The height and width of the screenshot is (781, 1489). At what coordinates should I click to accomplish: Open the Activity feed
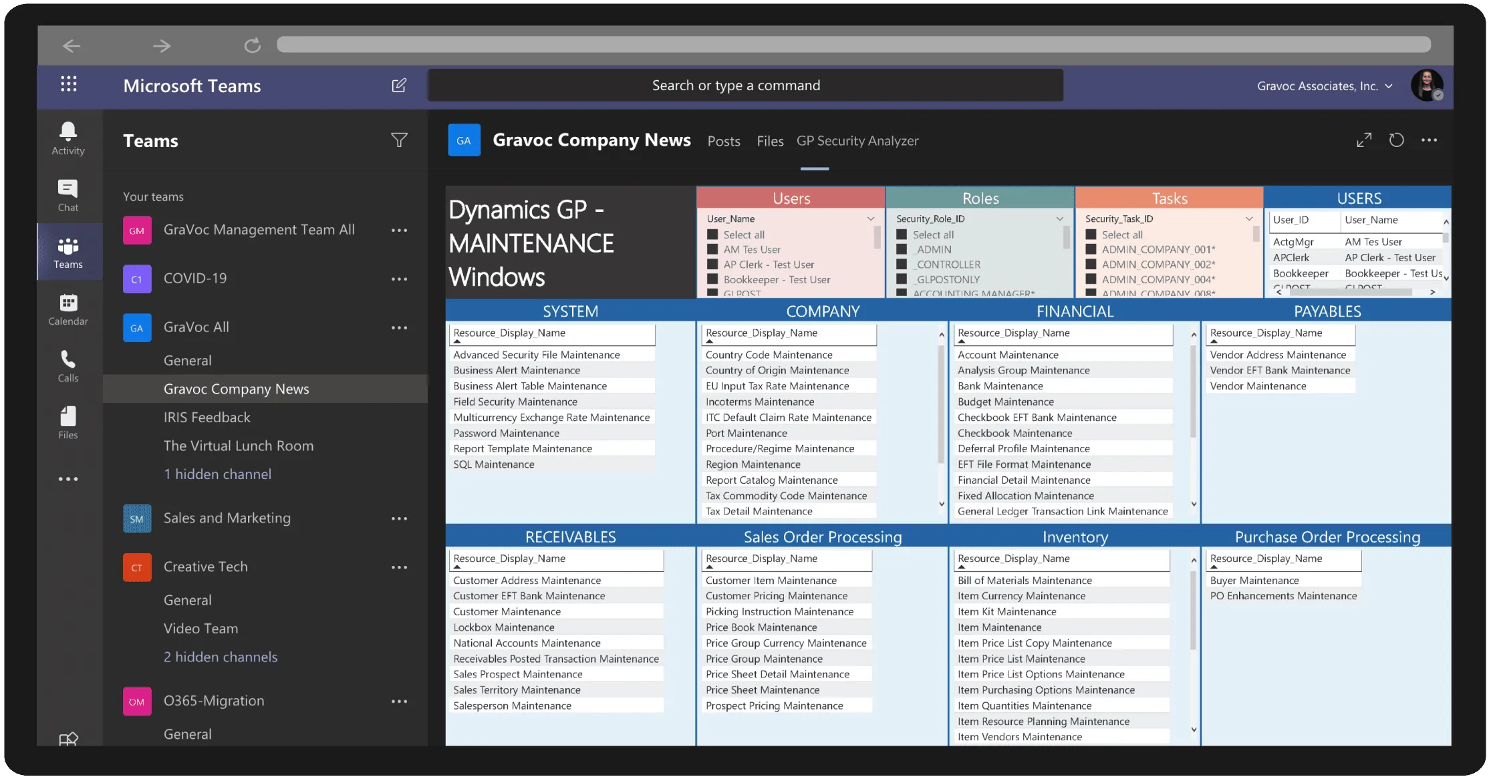[x=67, y=138]
